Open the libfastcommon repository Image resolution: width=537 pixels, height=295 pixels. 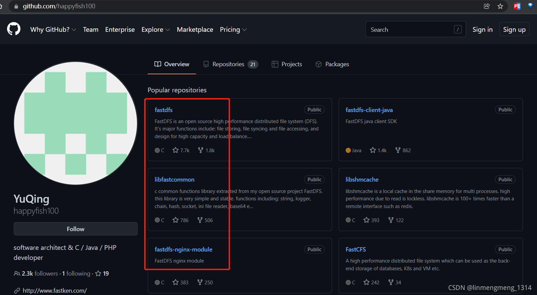(x=175, y=180)
